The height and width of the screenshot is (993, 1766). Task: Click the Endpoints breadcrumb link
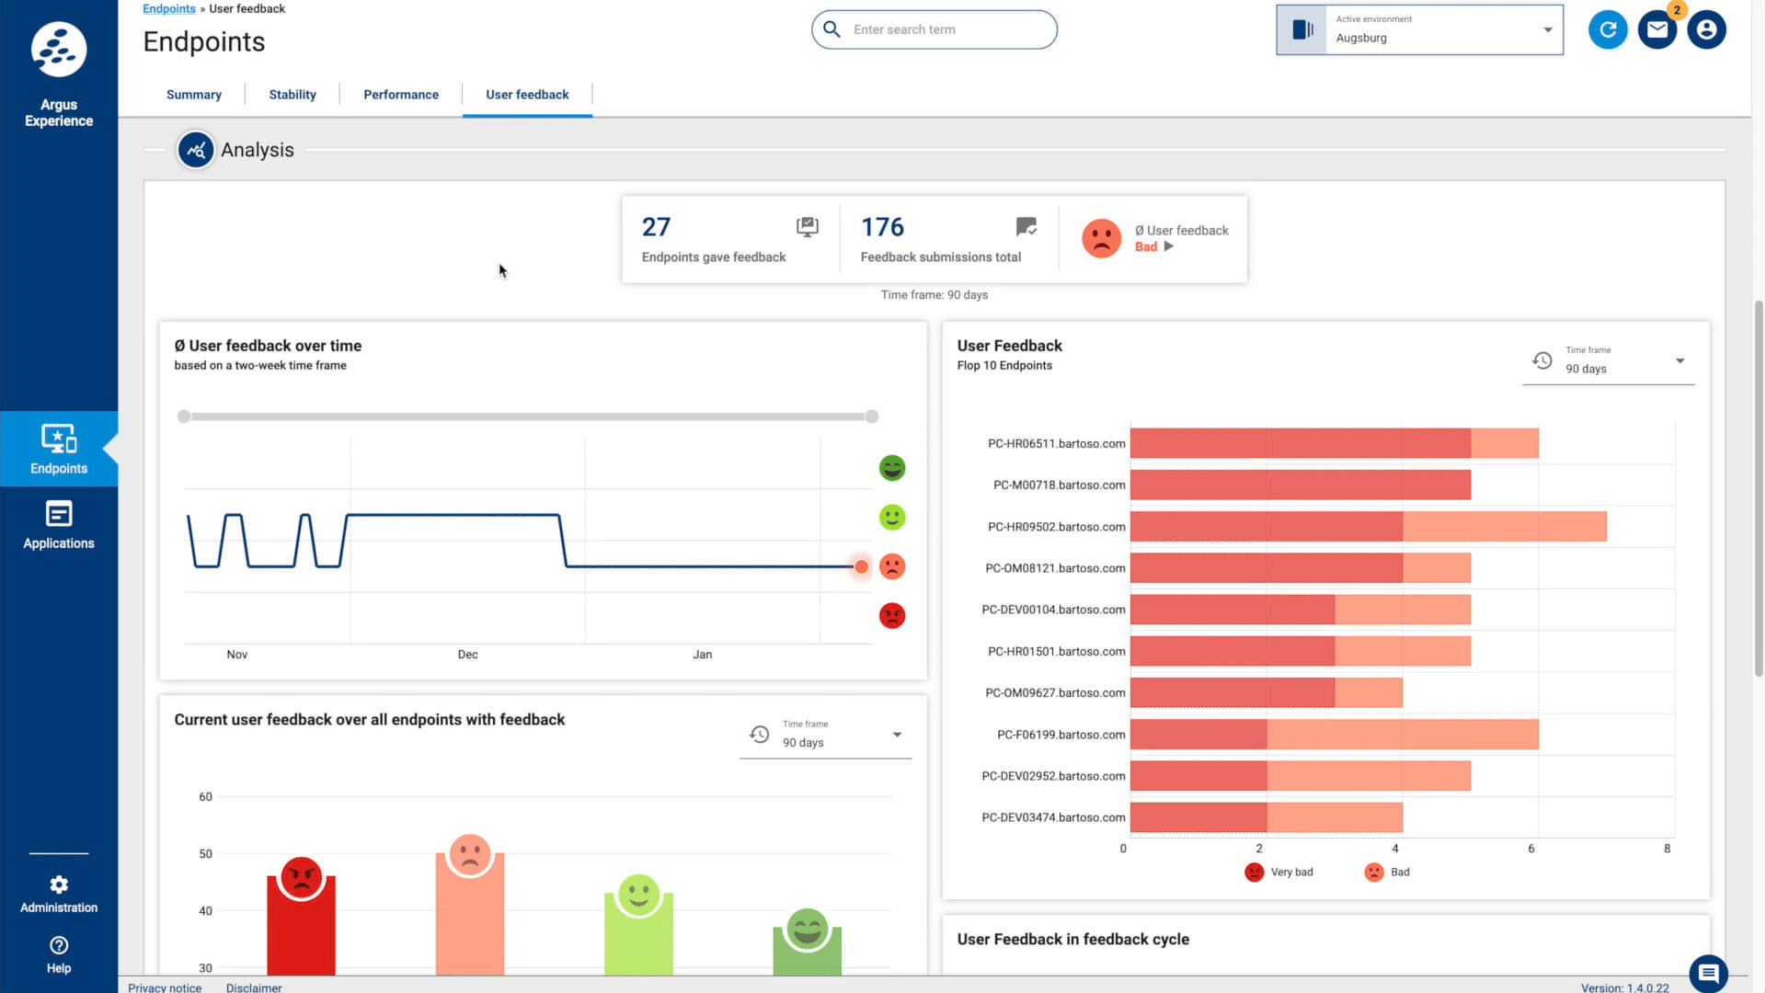(x=169, y=9)
